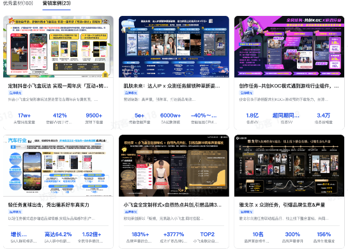This screenshot has height=249, width=348.
Task: Open the 小飞盒 black-gold case thumbnail
Action: (174, 165)
